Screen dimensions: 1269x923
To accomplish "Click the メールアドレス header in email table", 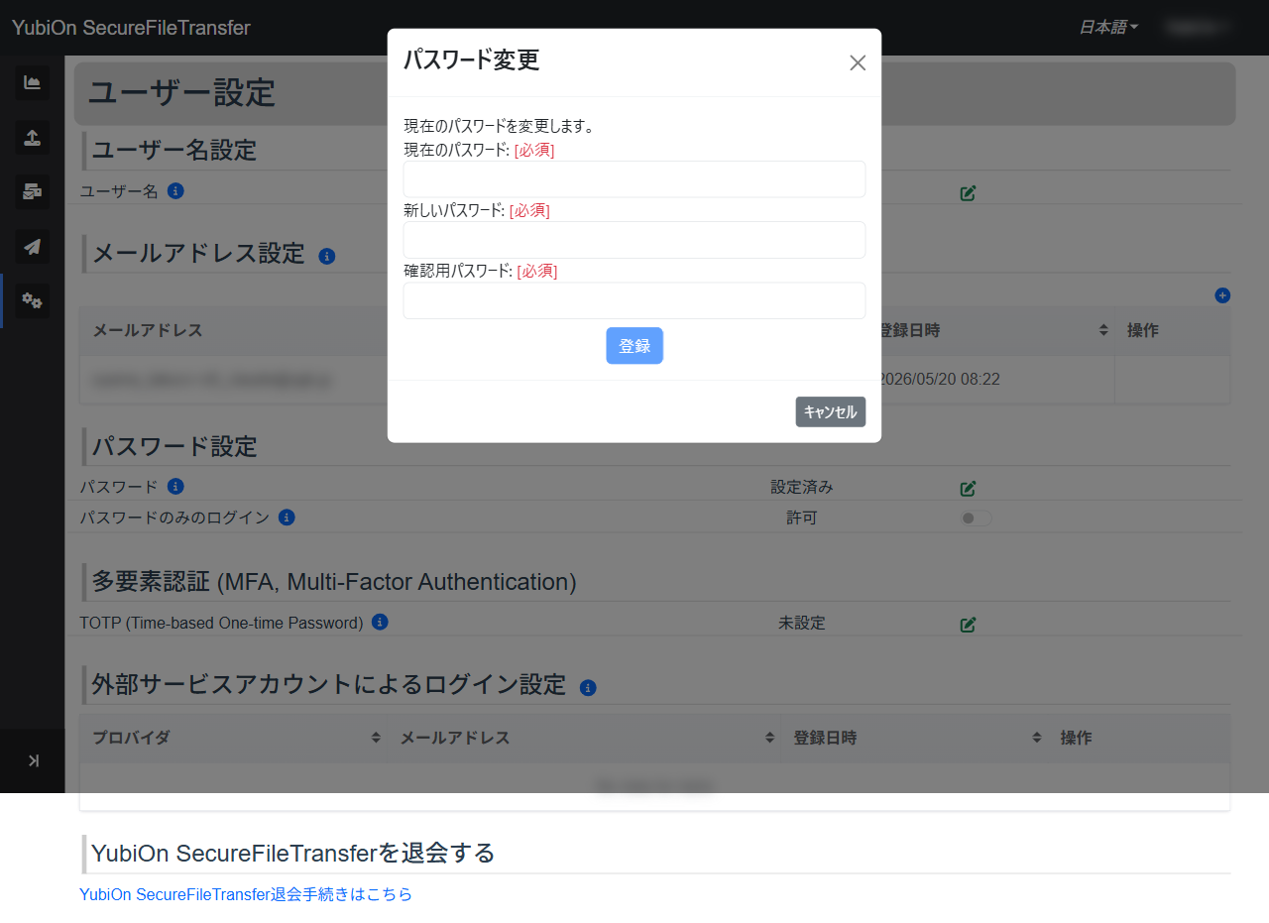I will 148,330.
